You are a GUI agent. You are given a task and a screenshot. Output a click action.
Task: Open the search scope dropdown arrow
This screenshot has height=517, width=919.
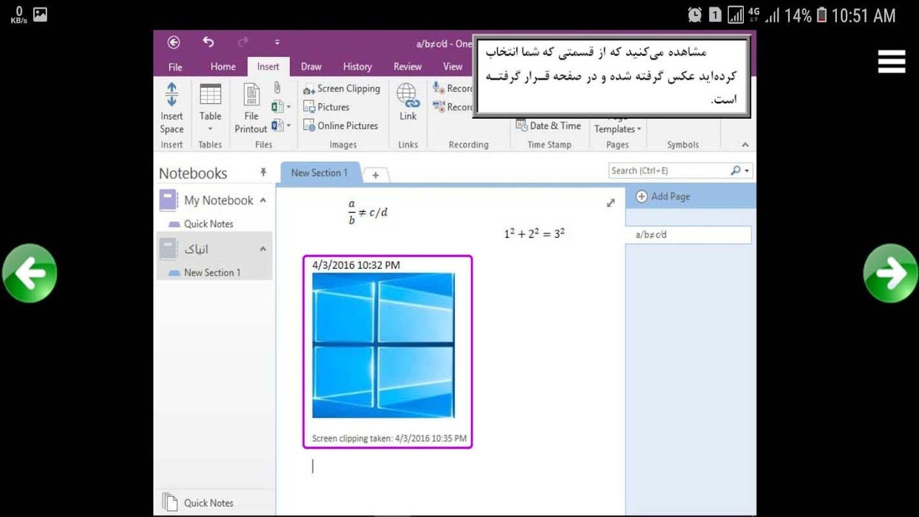point(747,171)
